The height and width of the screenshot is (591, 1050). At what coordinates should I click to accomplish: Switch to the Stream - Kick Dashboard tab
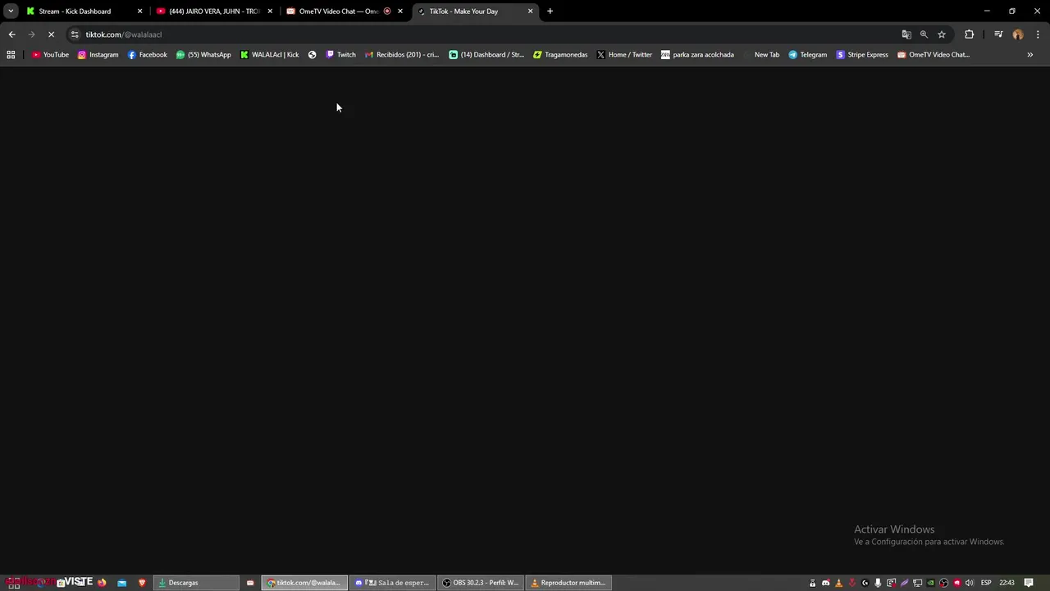84,11
